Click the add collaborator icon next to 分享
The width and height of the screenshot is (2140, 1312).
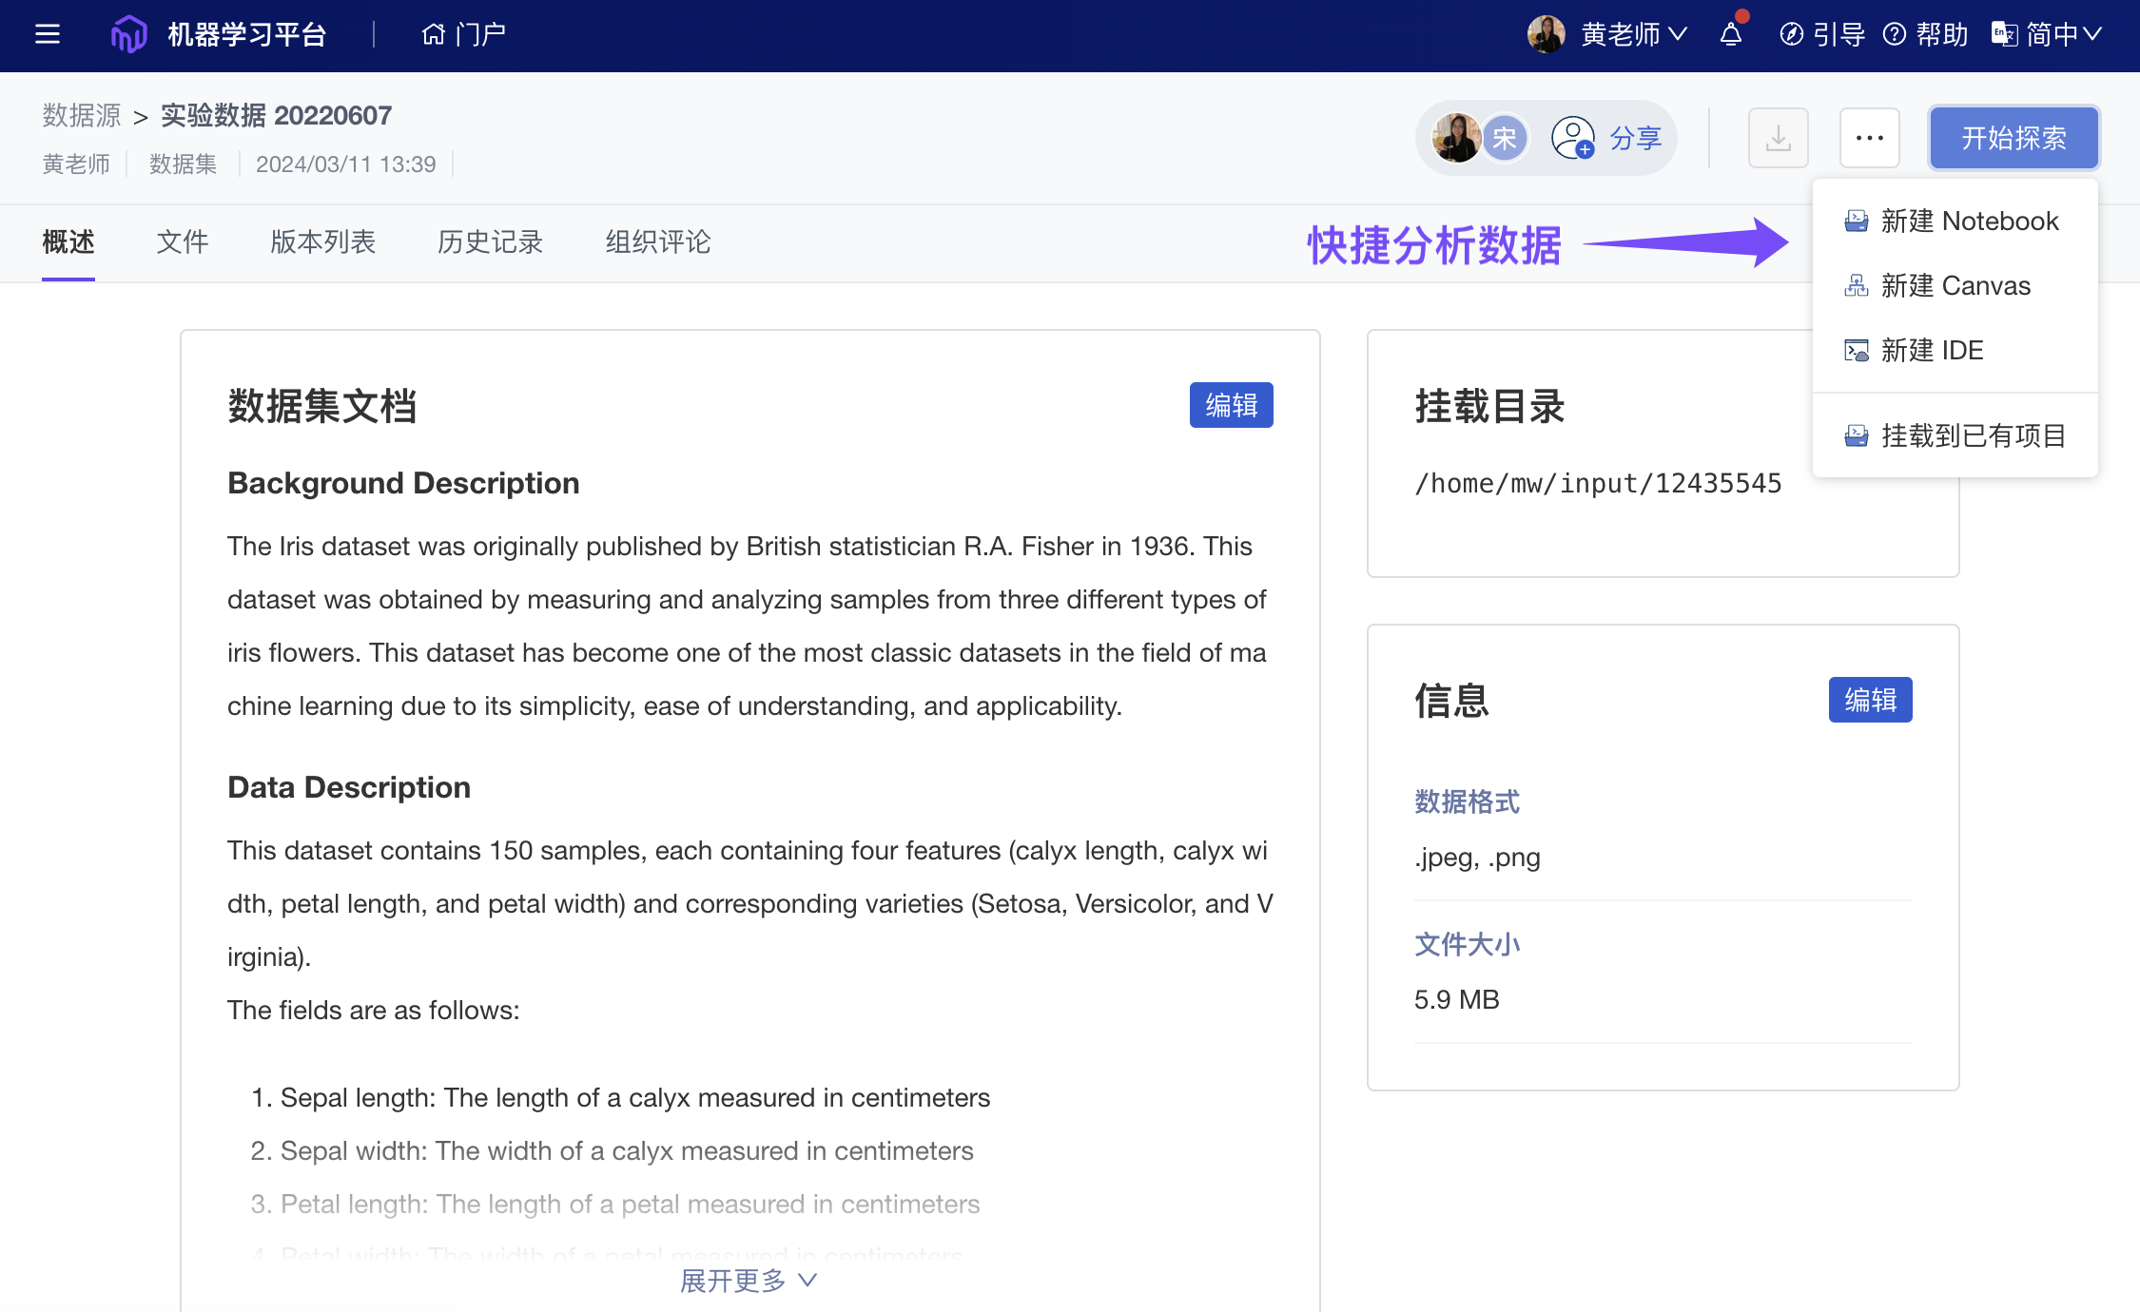tap(1572, 137)
